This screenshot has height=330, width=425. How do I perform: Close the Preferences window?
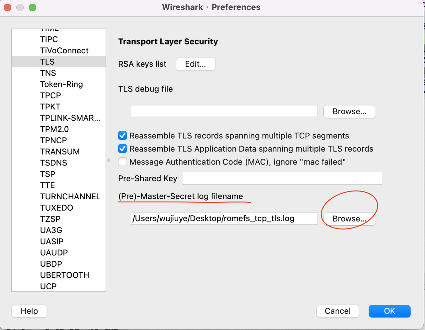click(x=8, y=7)
